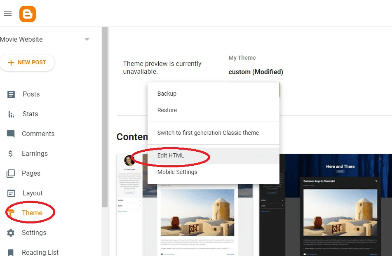Click the orange Blogger logo
Image resolution: width=392 pixels, height=256 pixels.
point(28,14)
